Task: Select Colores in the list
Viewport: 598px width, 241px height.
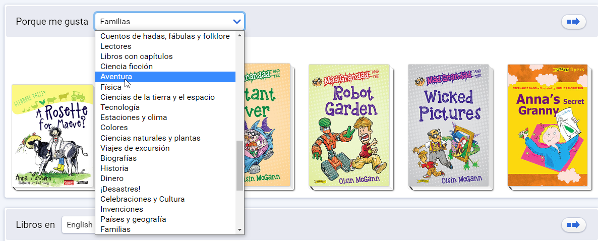Action: pos(165,128)
